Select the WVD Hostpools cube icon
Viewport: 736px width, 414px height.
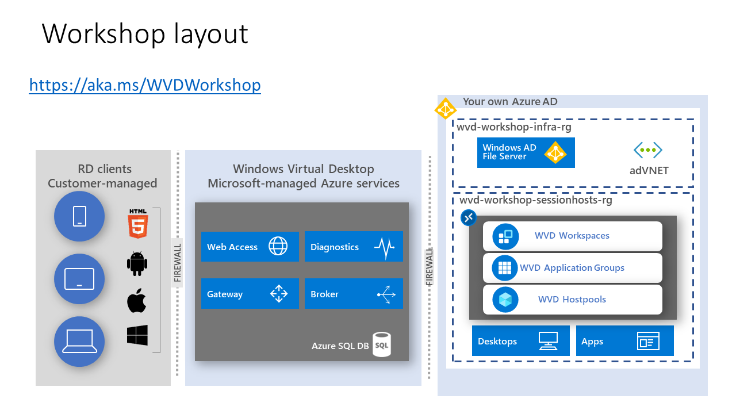point(504,300)
